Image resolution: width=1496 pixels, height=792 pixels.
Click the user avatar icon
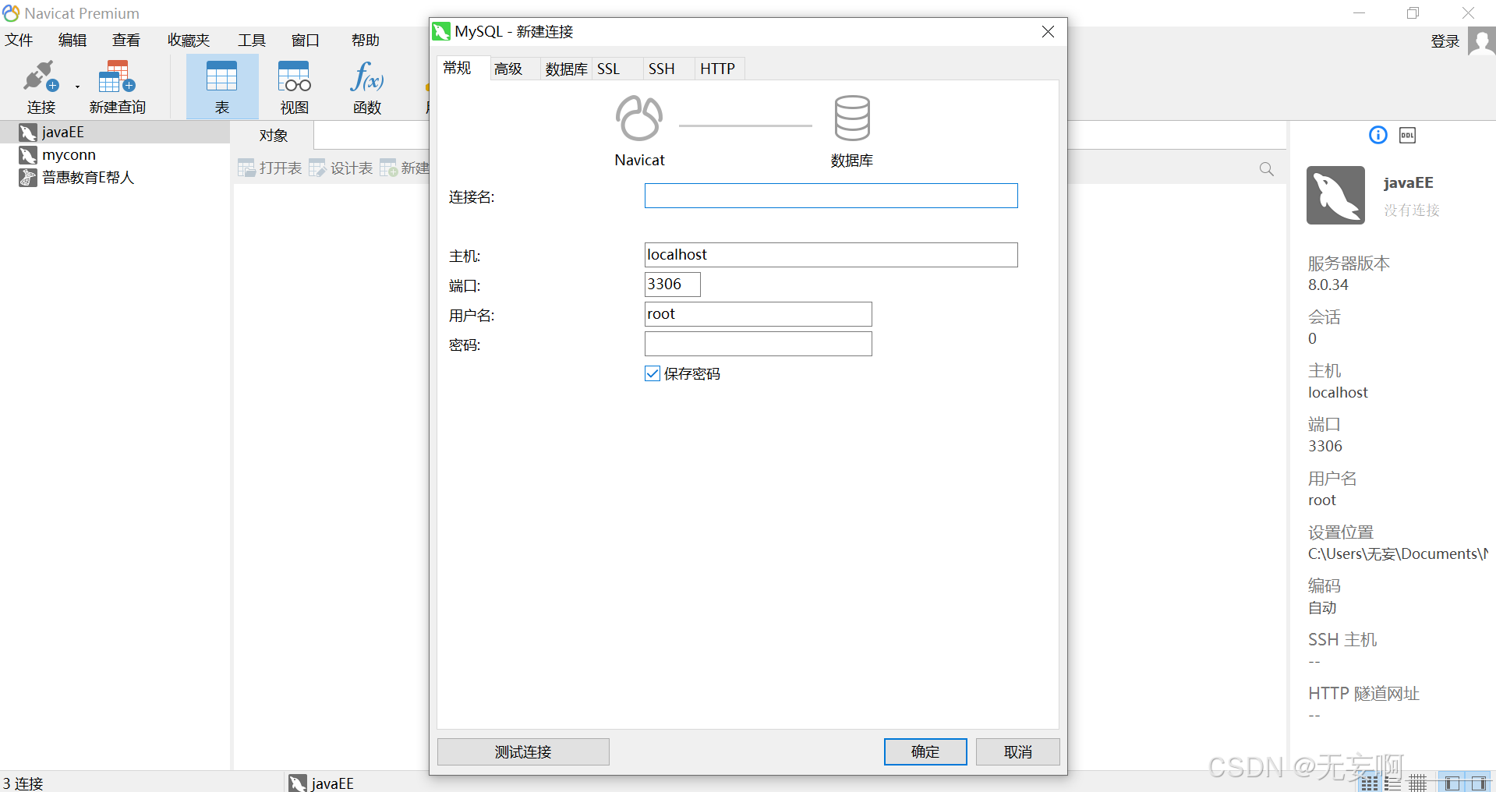pos(1481,41)
